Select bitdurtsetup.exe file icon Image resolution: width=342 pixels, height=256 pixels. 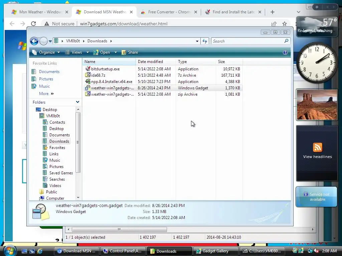[88, 69]
